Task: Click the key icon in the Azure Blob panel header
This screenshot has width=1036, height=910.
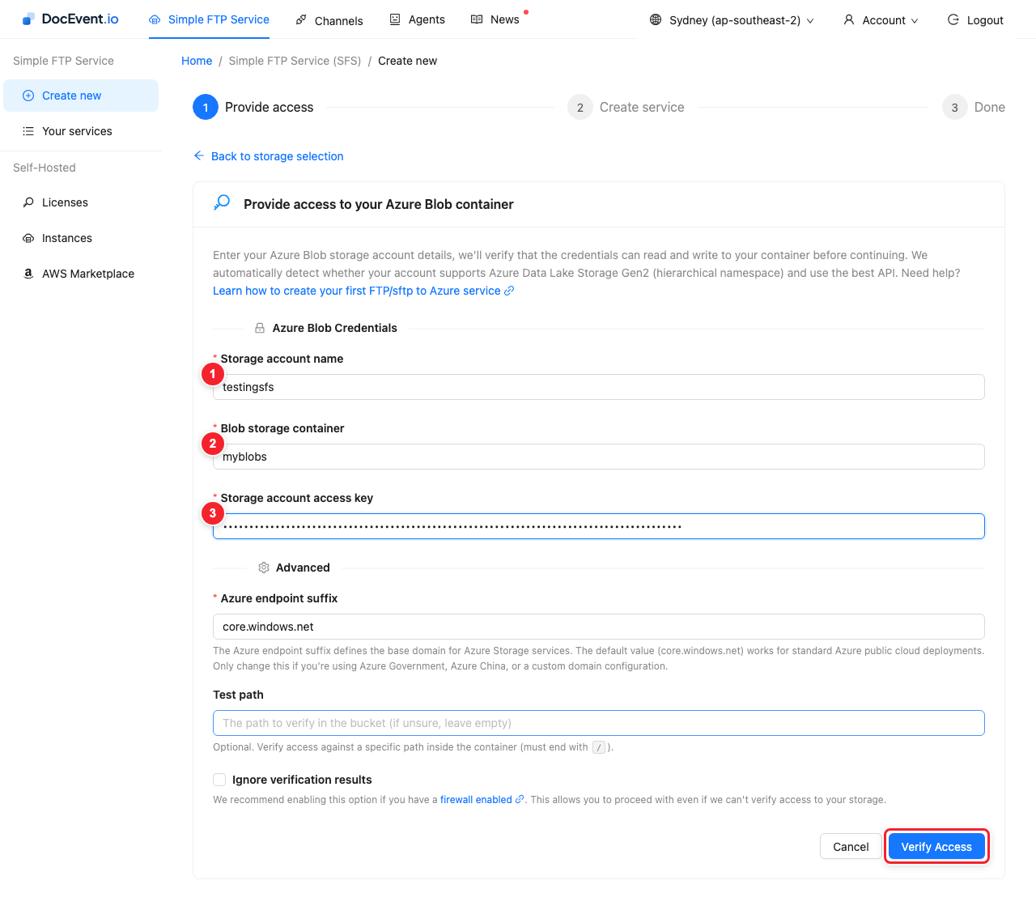Action: 222,202
